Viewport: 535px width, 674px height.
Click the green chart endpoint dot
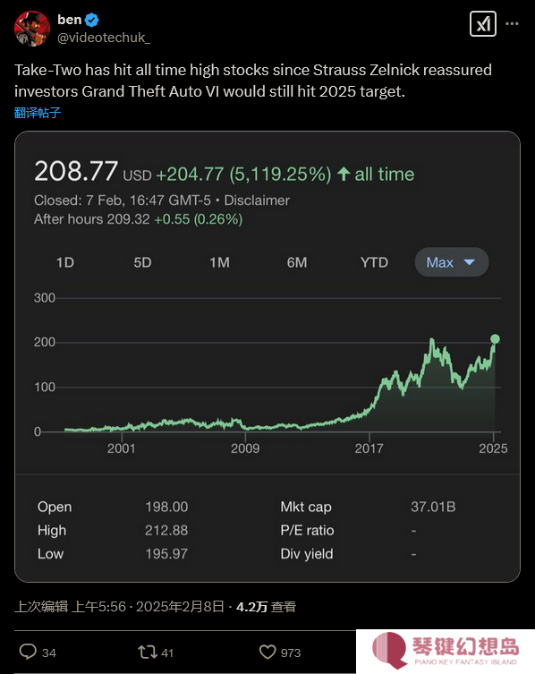point(495,338)
